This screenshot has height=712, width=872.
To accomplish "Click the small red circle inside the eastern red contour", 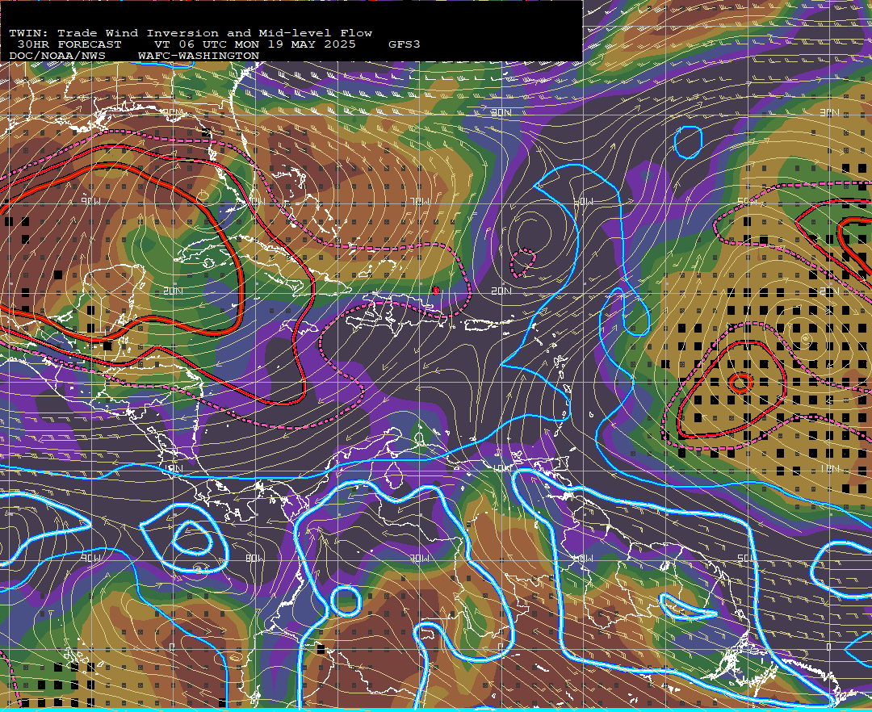I will pos(740,383).
